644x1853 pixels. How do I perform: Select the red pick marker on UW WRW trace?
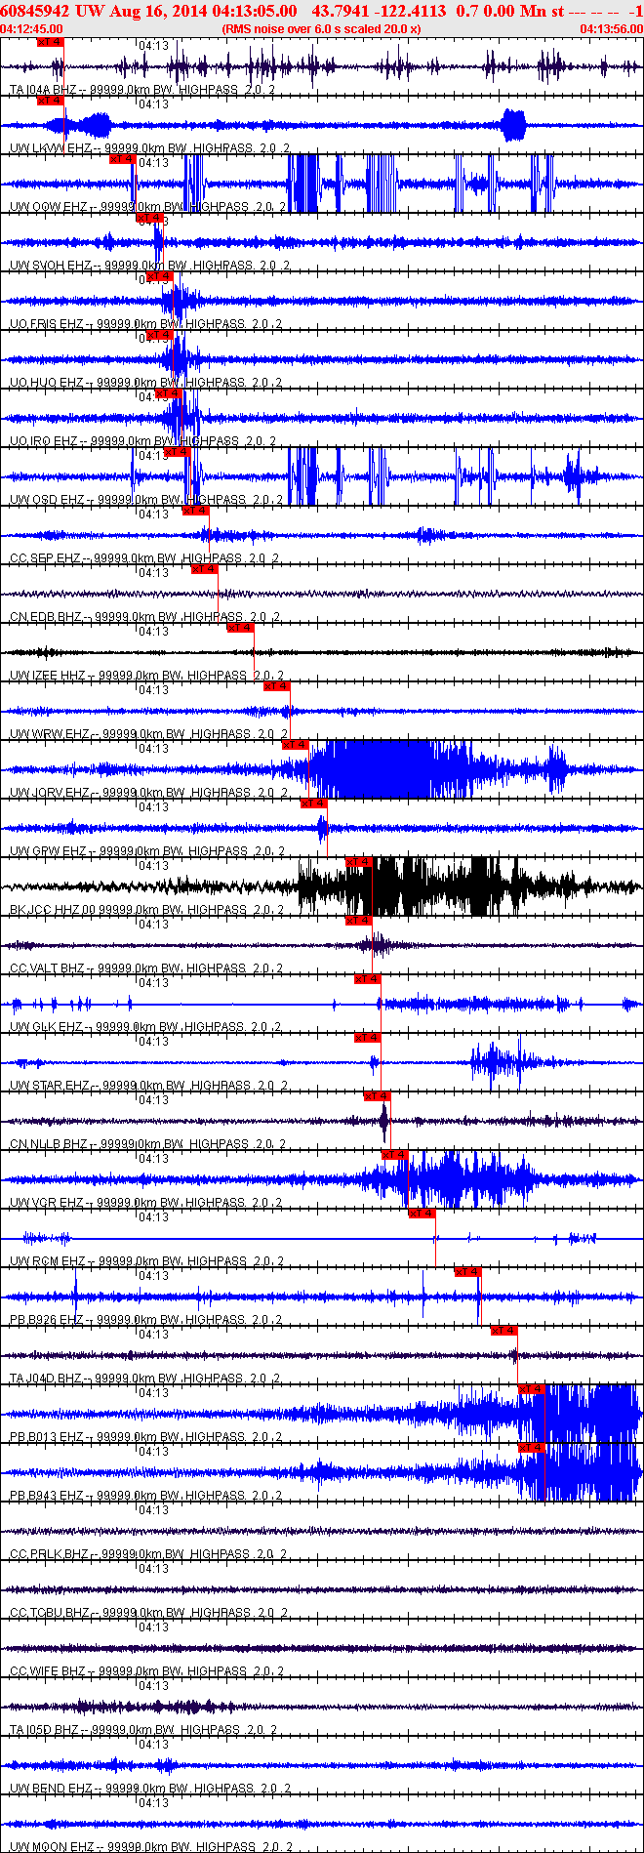277,685
